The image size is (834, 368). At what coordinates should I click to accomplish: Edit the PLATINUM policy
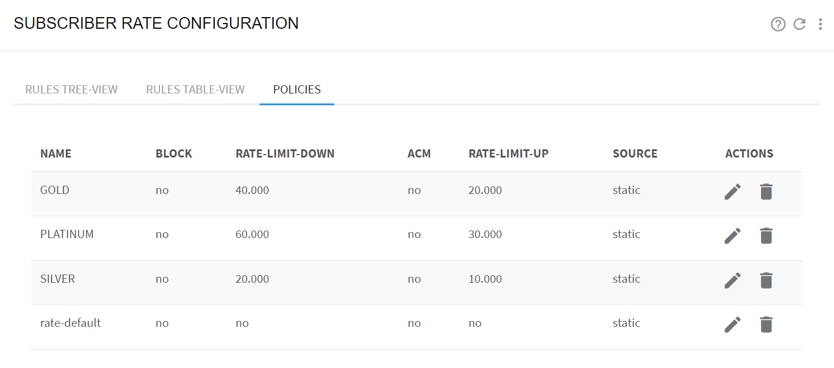733,236
